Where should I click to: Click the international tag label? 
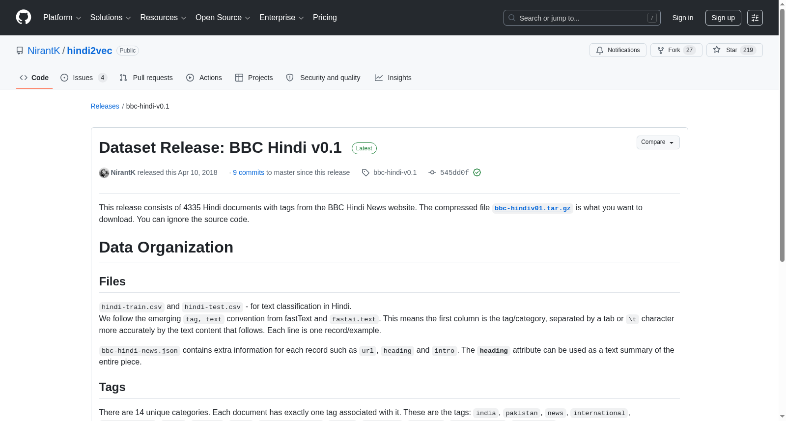[x=599, y=413]
